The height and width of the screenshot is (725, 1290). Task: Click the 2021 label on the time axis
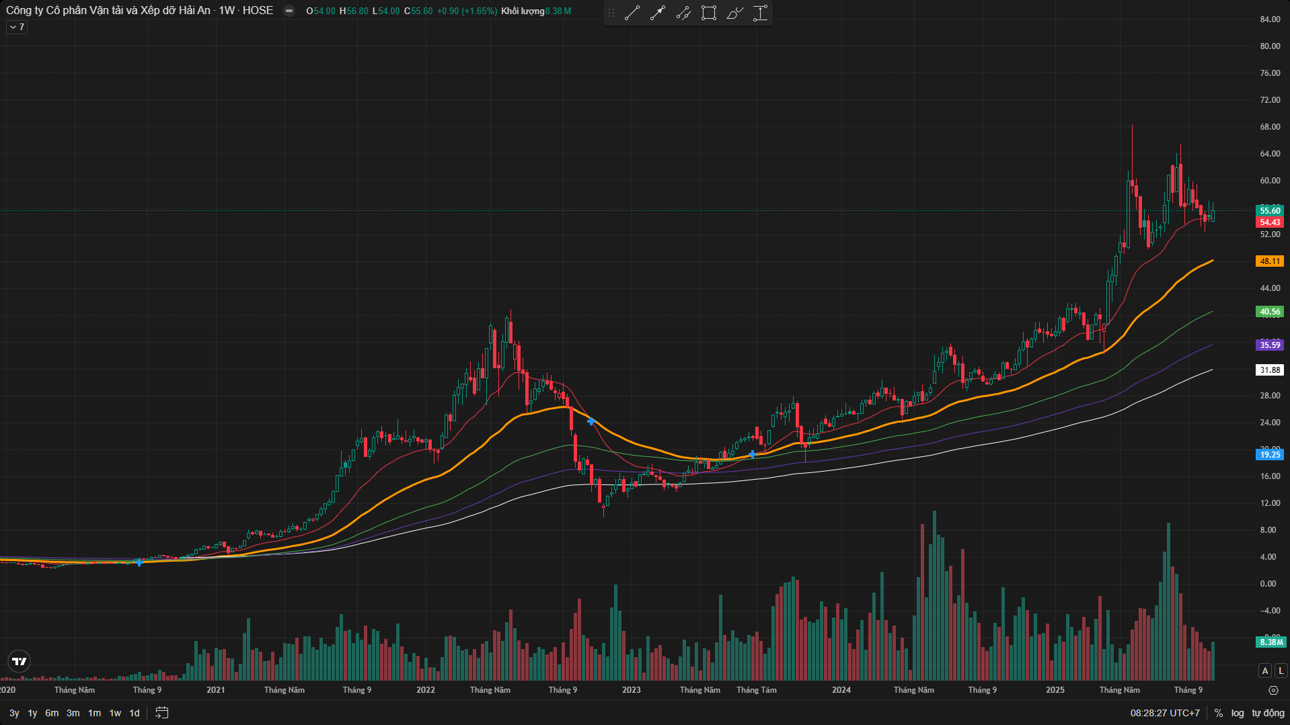coord(216,690)
